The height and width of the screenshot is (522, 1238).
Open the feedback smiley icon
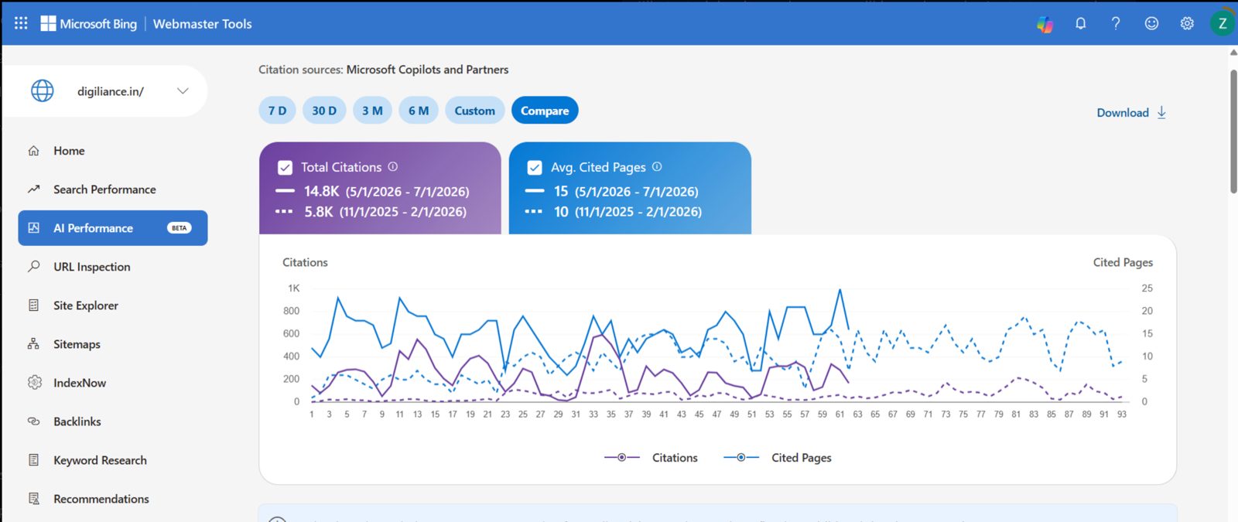(1151, 23)
